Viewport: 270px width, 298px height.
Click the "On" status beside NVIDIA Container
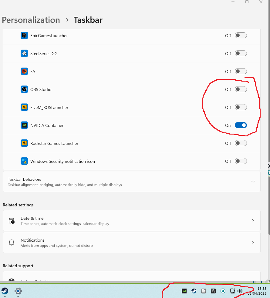tap(228, 125)
